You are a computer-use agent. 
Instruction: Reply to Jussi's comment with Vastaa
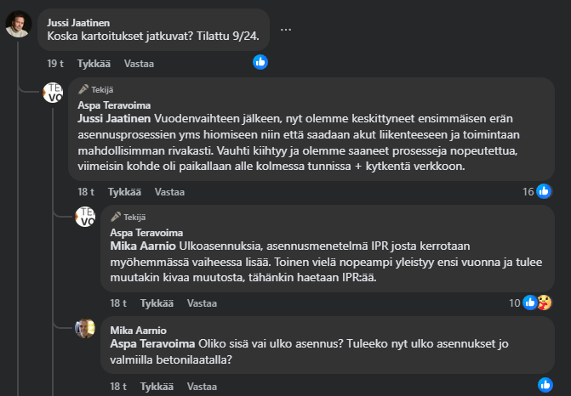(140, 64)
